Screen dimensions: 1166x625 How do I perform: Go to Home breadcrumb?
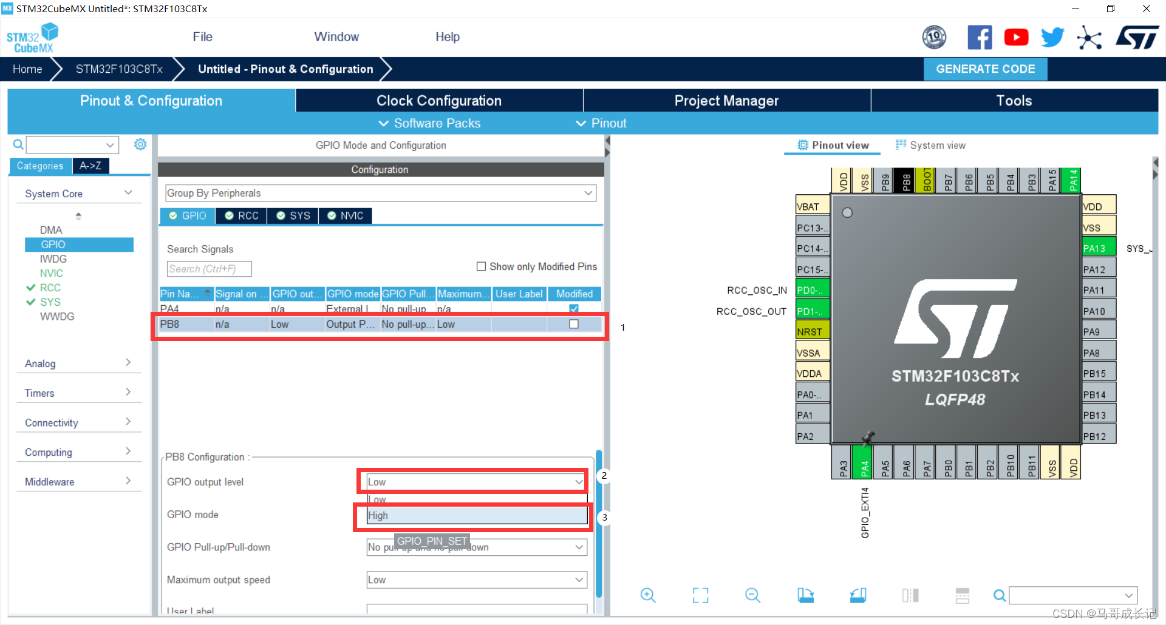point(27,69)
